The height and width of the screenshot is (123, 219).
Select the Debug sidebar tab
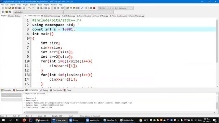(x=18, y=16)
